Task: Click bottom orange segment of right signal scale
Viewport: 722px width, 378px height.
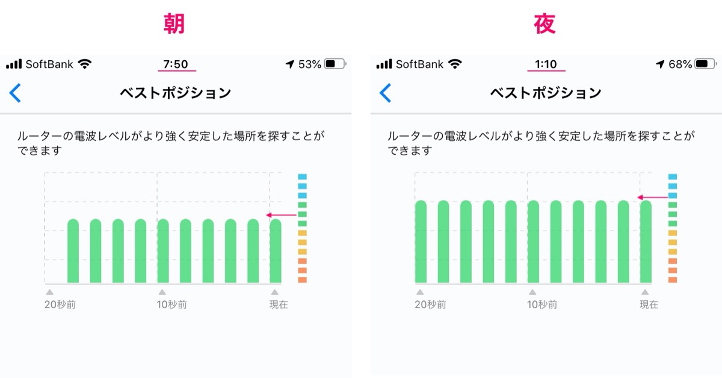Action: [673, 280]
